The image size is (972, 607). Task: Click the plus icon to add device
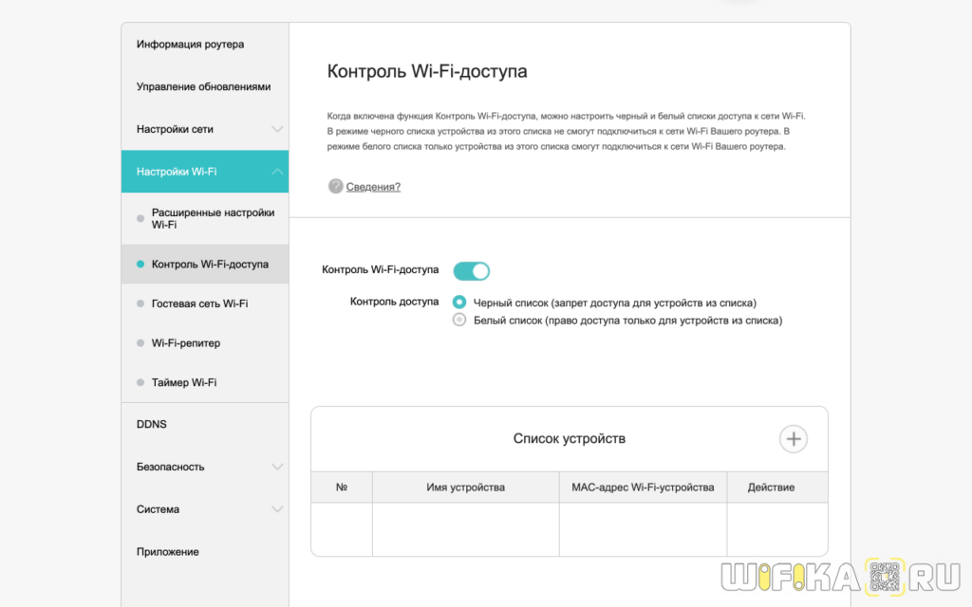(x=794, y=438)
